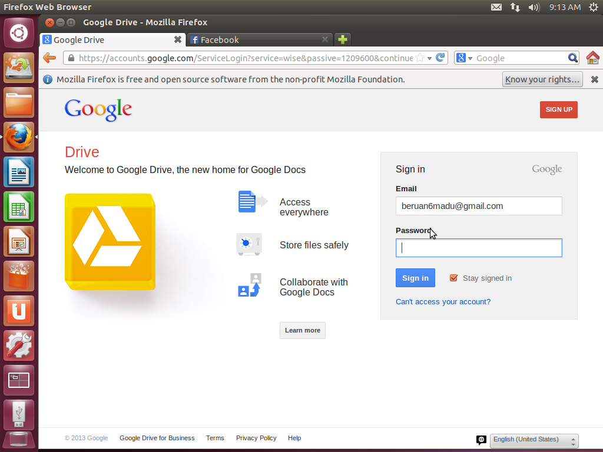The height and width of the screenshot is (452, 603).
Task: Open Google Drive for Business link
Action: (x=157, y=438)
